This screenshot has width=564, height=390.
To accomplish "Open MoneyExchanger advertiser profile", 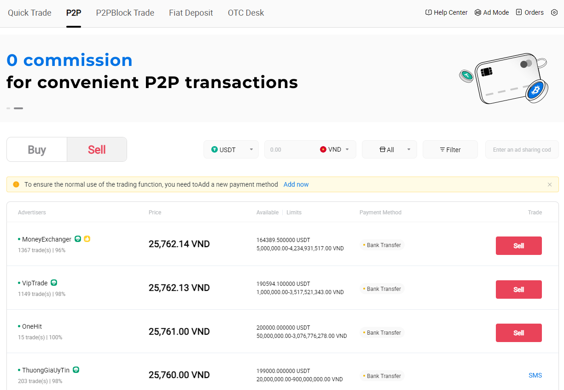I will point(47,239).
